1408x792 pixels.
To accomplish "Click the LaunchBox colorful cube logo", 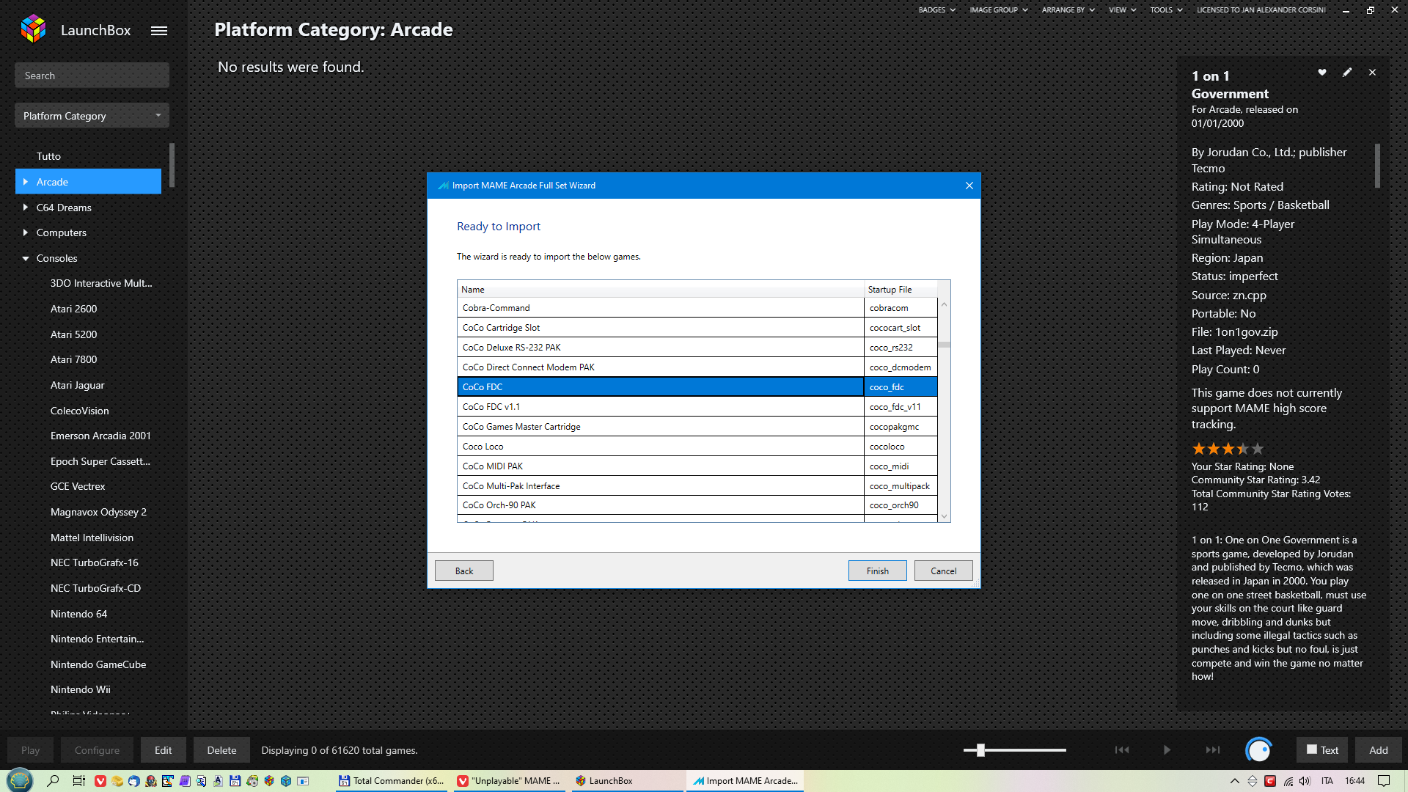I will pyautogui.click(x=33, y=29).
